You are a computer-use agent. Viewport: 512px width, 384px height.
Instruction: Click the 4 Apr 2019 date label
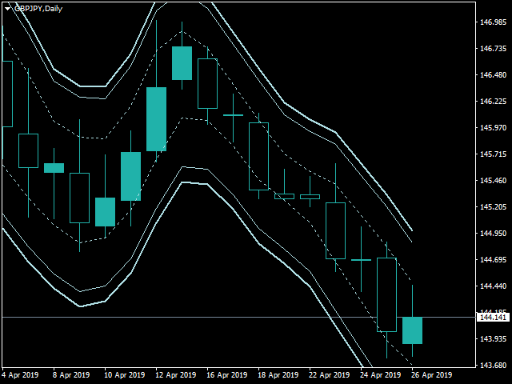[x=20, y=375]
